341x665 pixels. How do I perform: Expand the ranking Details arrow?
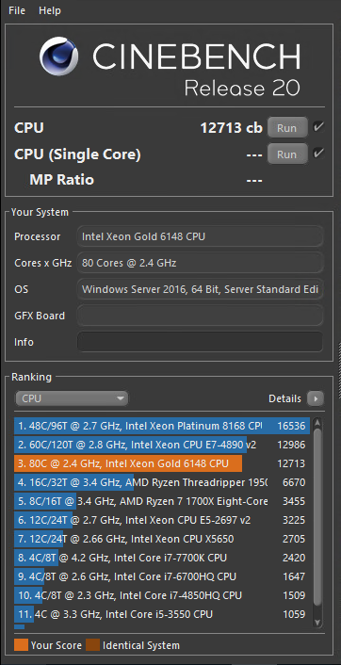click(x=316, y=398)
